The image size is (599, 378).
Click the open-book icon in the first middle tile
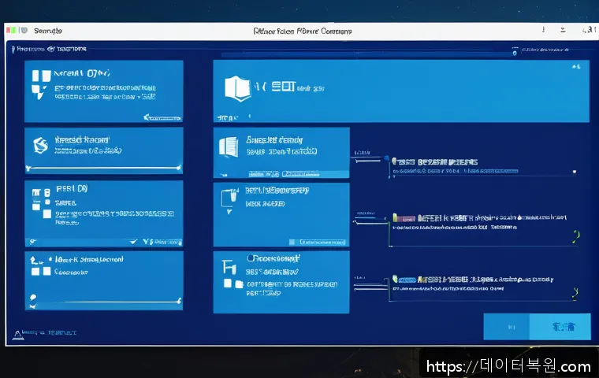[229, 147]
